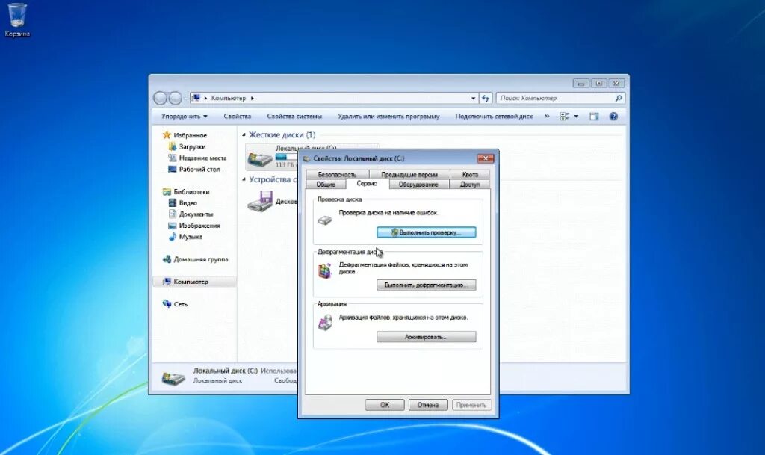Click the Forward navigation arrow in Explorer
The width and height of the screenshot is (765, 455).
click(x=175, y=98)
